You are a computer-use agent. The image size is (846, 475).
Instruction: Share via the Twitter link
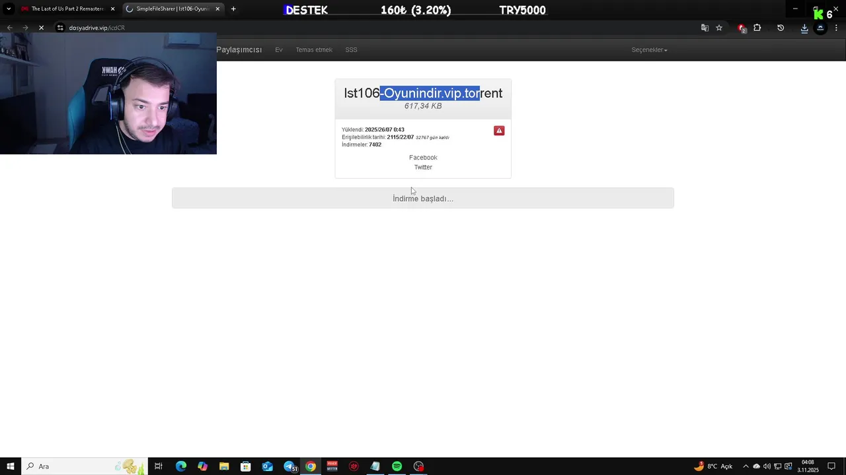click(x=423, y=168)
